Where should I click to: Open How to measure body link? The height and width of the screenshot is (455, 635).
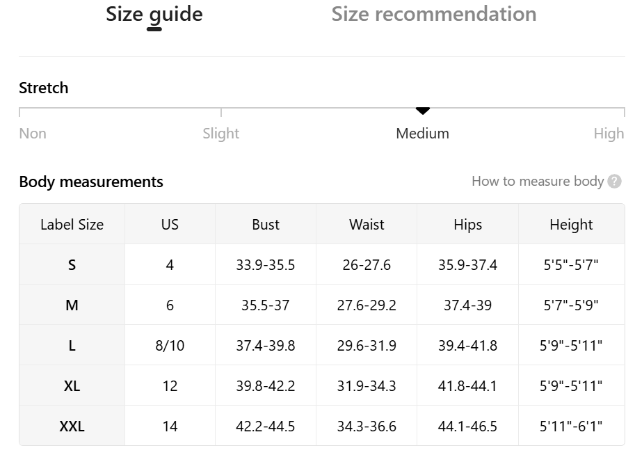[537, 182]
